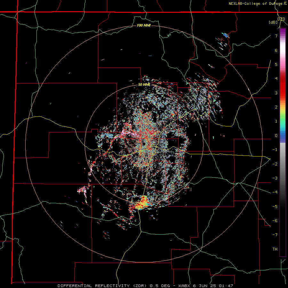Click the 5 dB tick label on scale
288x288 pixels.
[x=276, y=64]
